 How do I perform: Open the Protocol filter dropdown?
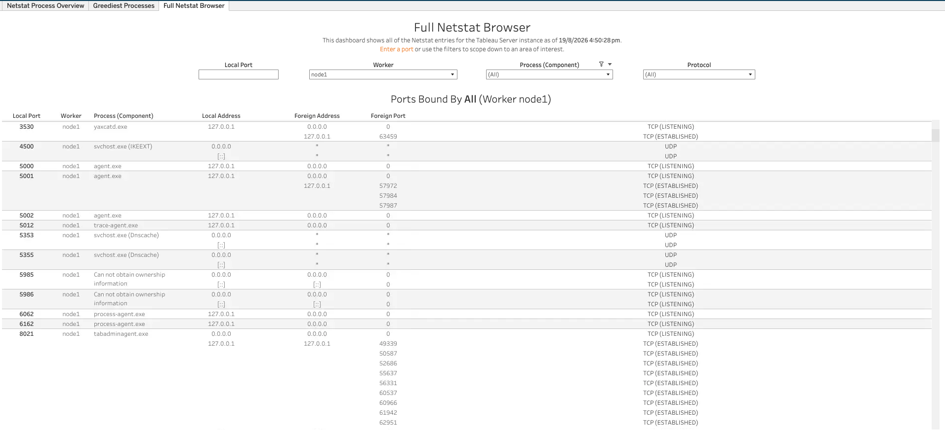[x=699, y=74]
